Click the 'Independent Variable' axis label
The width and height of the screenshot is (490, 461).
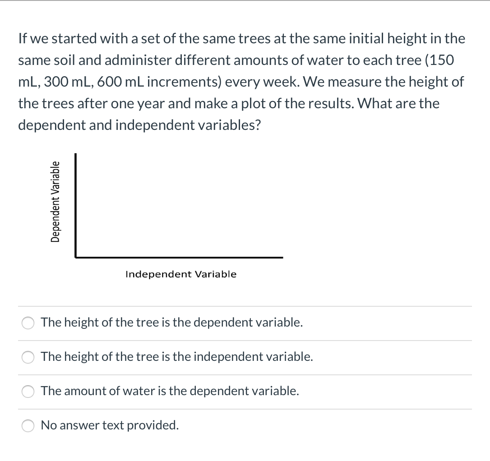pos(181,274)
